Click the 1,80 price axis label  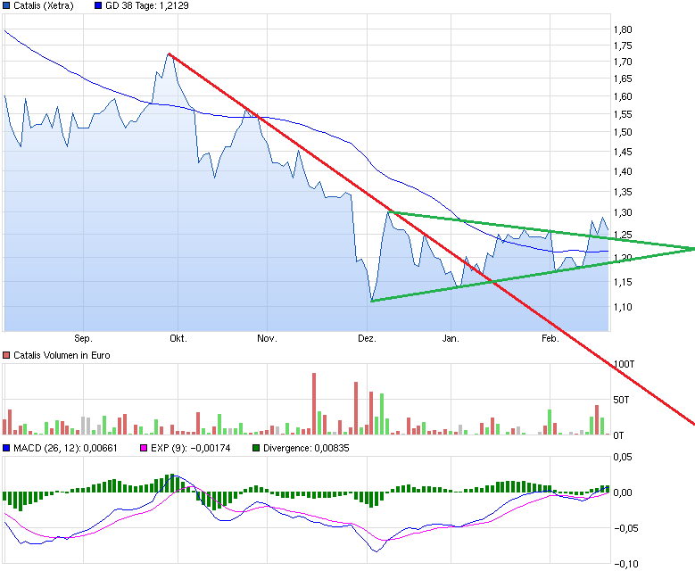622,30
